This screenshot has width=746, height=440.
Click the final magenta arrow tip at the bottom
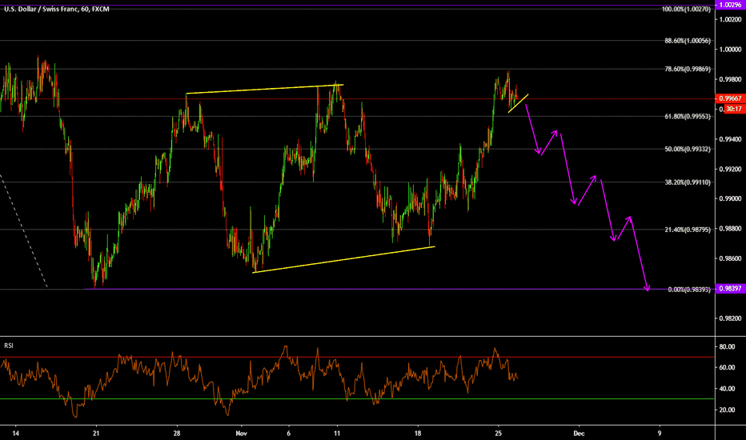point(647,288)
